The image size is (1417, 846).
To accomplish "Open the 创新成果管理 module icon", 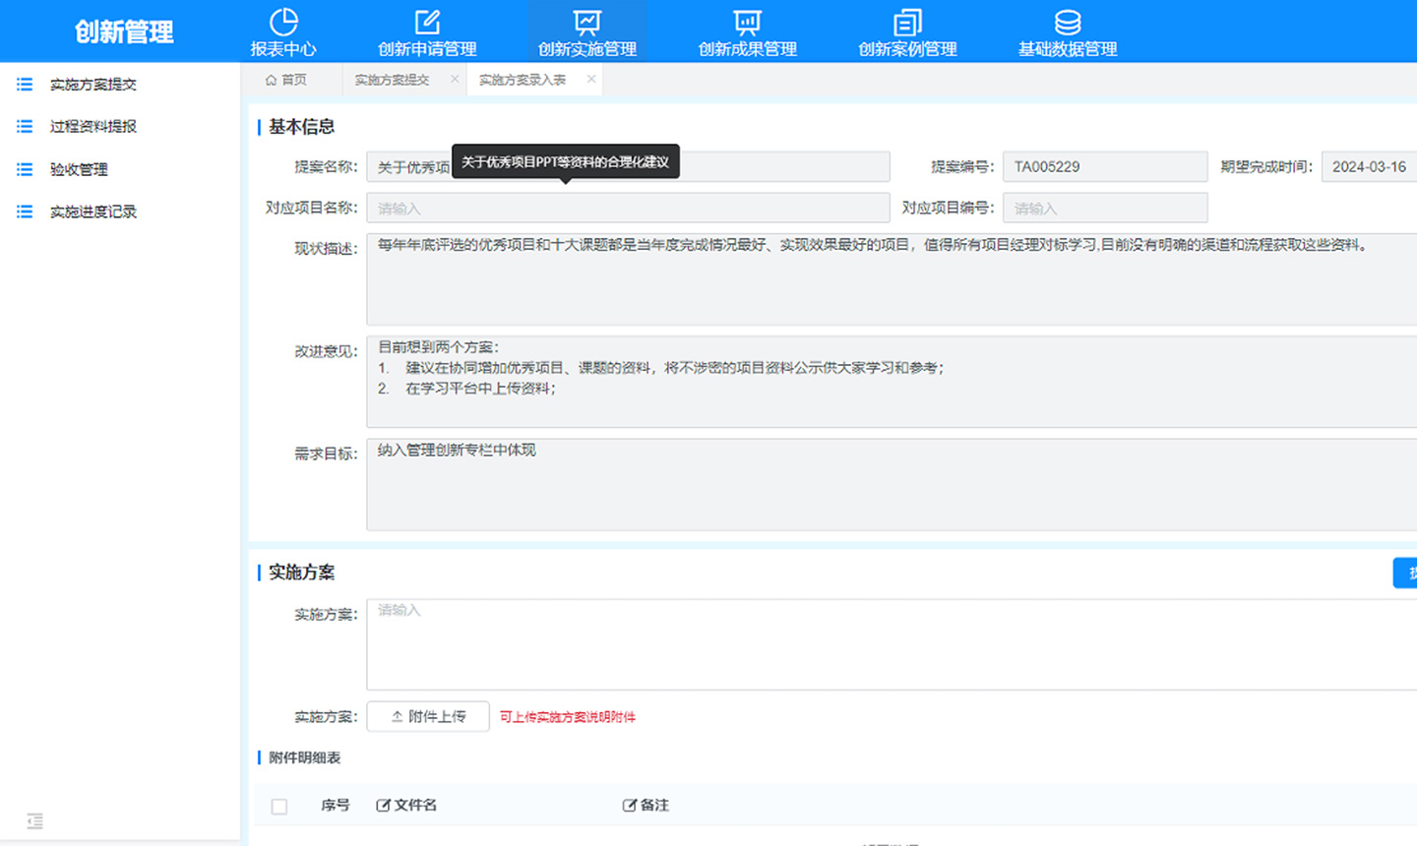I will coord(746,20).
